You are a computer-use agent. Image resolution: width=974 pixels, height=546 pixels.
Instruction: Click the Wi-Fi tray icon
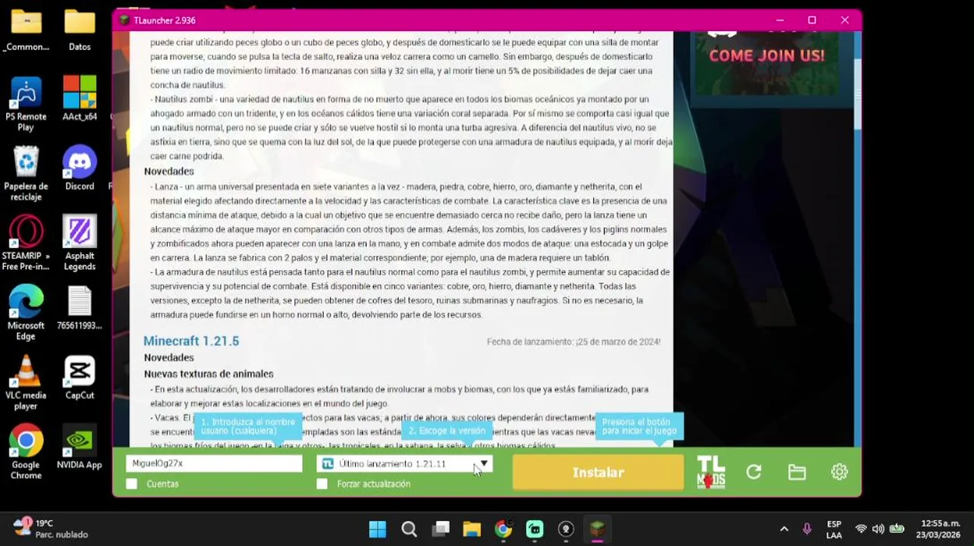(x=861, y=529)
